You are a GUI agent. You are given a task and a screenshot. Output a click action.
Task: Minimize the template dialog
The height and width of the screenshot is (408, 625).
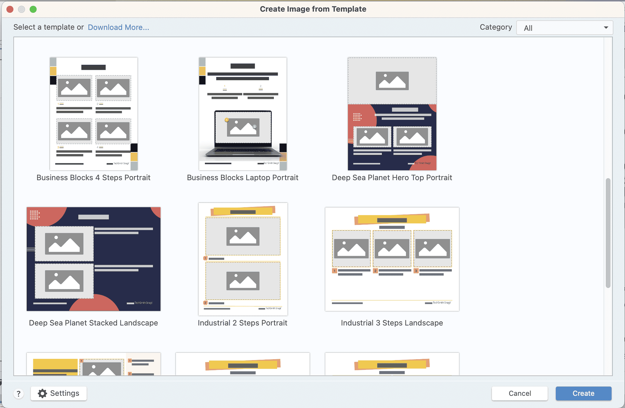(x=22, y=9)
